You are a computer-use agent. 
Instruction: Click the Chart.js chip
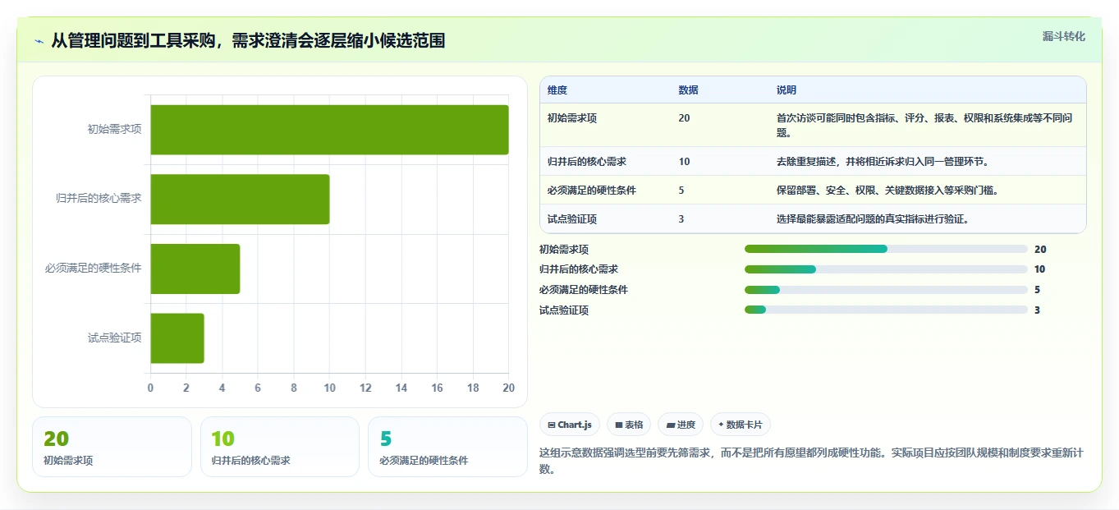click(x=570, y=425)
